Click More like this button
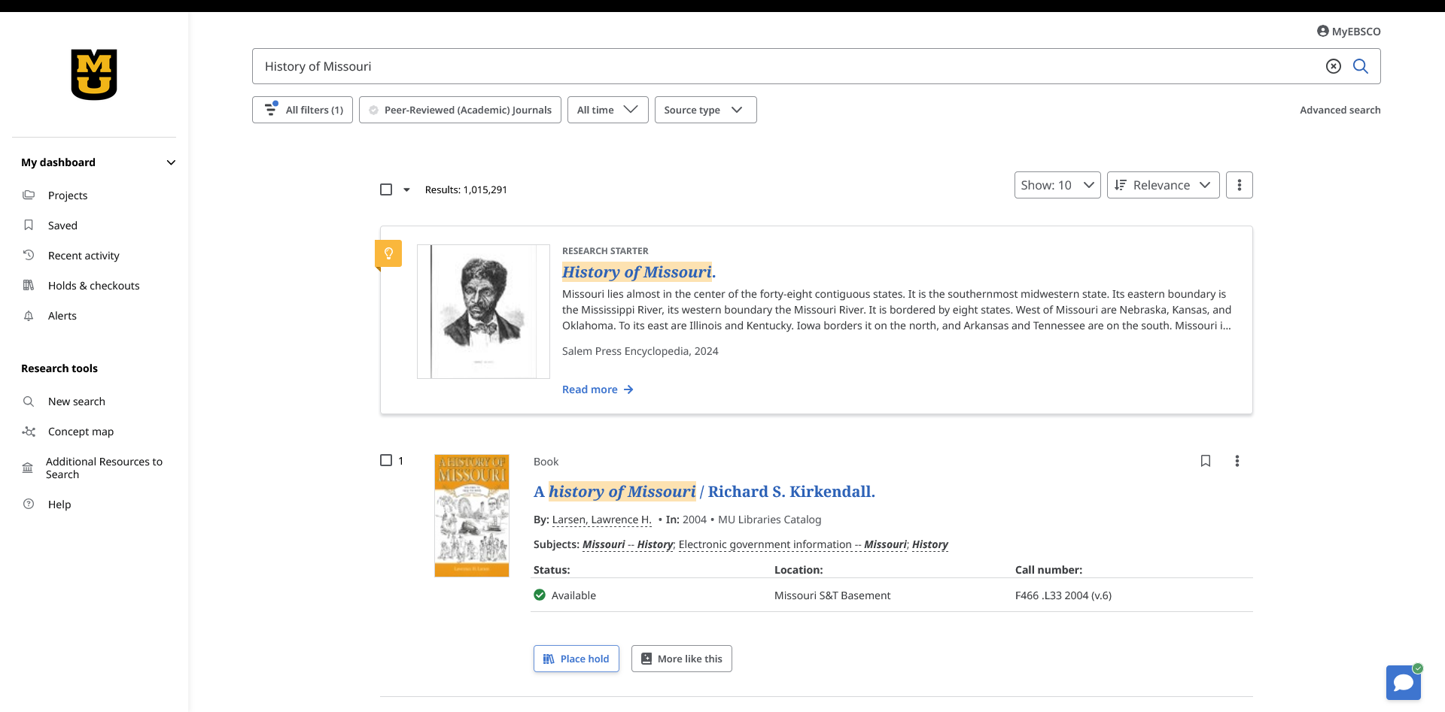This screenshot has width=1445, height=712. point(681,659)
